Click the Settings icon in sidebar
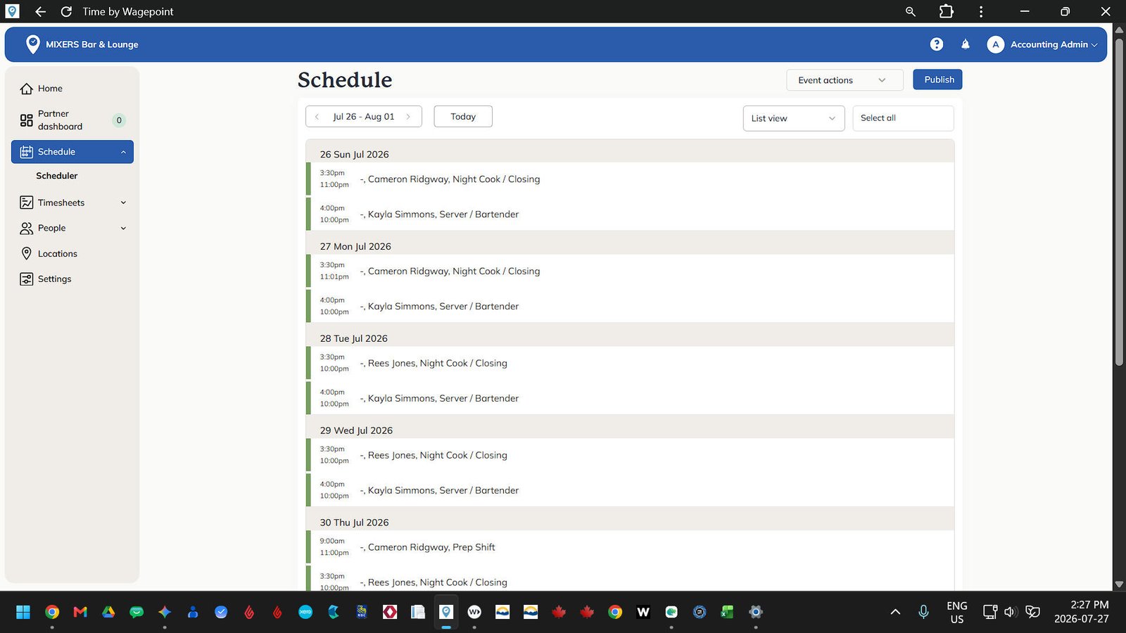This screenshot has width=1126, height=633. click(27, 279)
